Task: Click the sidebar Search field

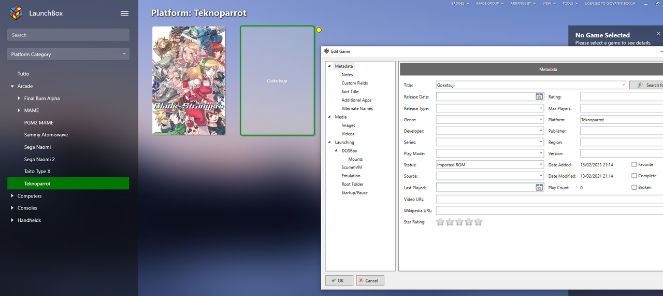Action: tap(68, 35)
